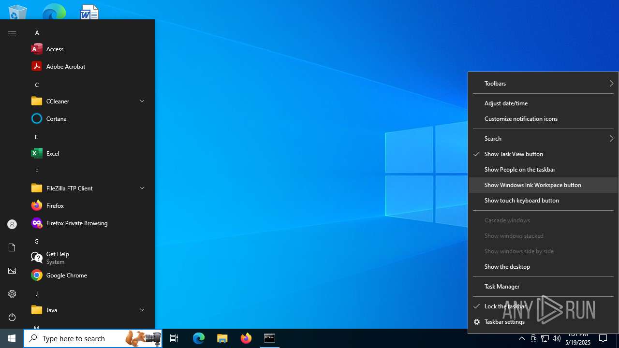Open Pictures from the Start sidebar

click(12, 271)
